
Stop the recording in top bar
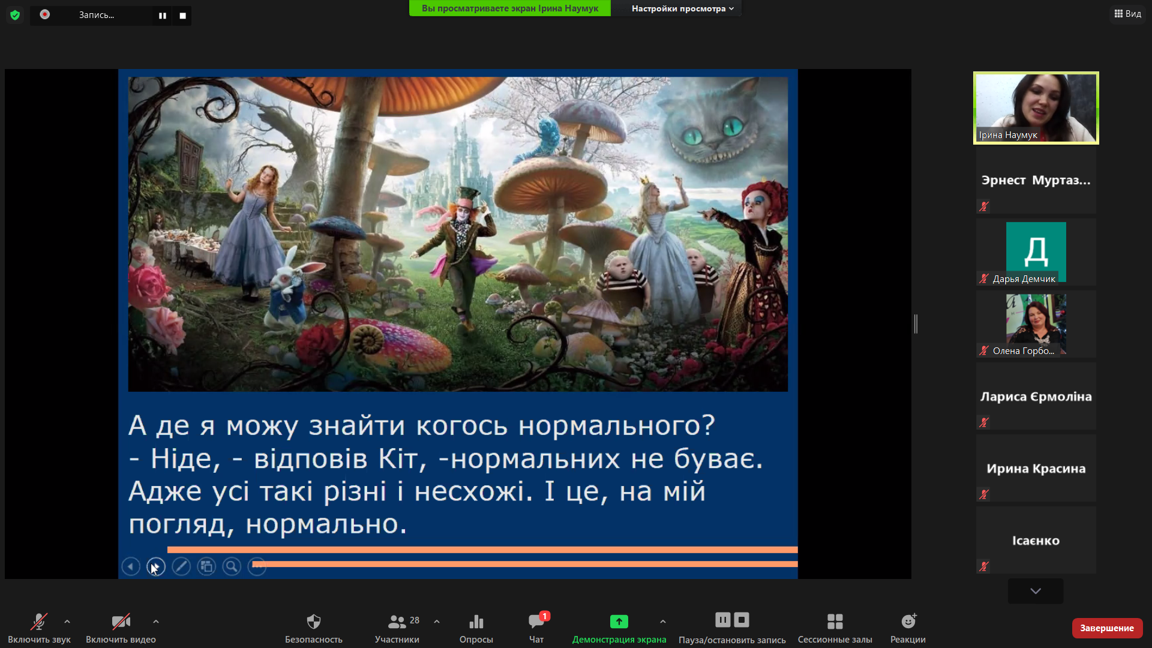pyautogui.click(x=182, y=16)
